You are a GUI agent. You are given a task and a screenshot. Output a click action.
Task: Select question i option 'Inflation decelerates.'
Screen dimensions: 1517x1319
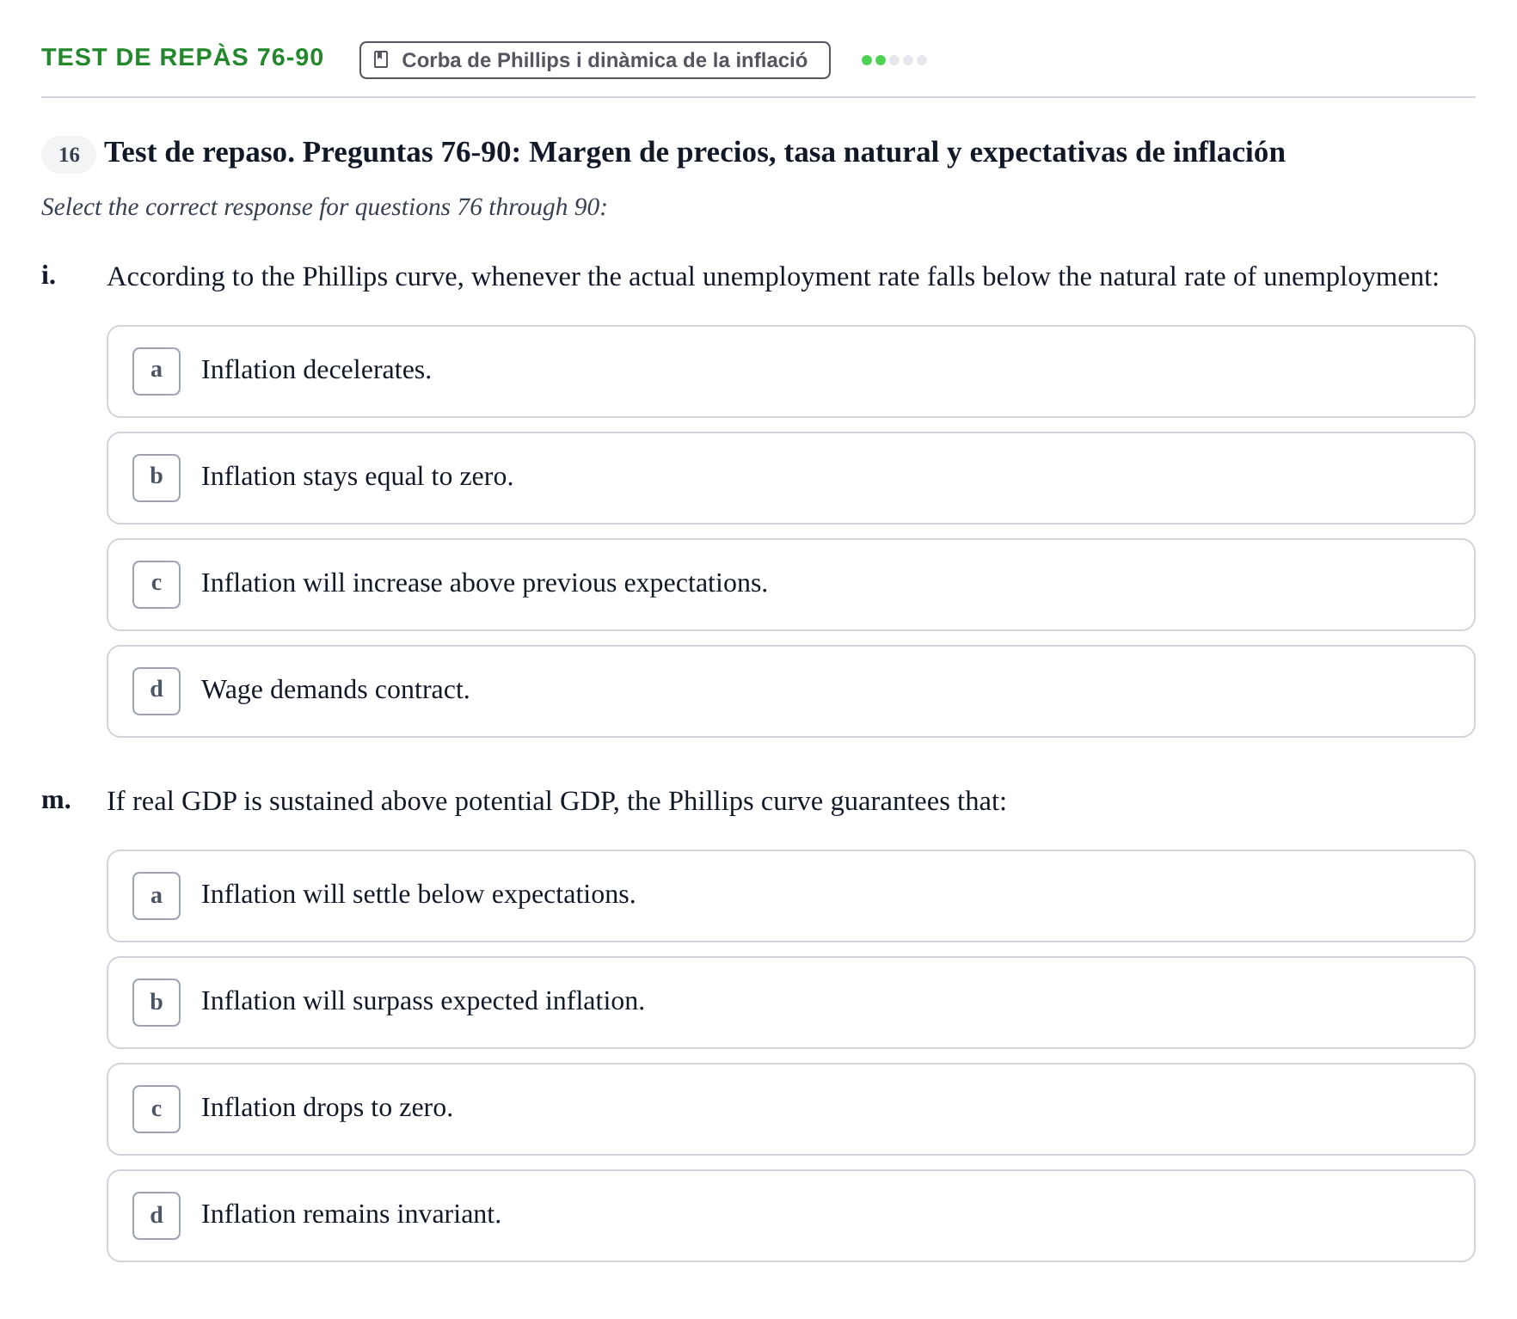(790, 371)
